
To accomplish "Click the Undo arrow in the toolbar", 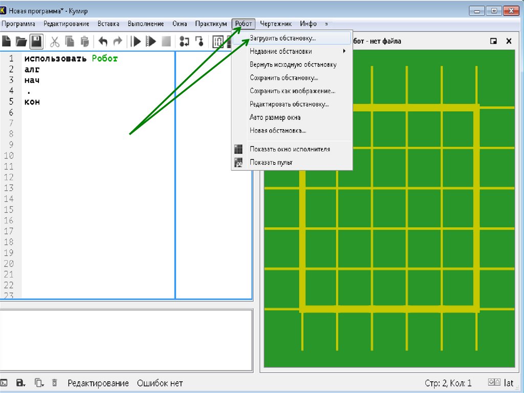I will (103, 42).
